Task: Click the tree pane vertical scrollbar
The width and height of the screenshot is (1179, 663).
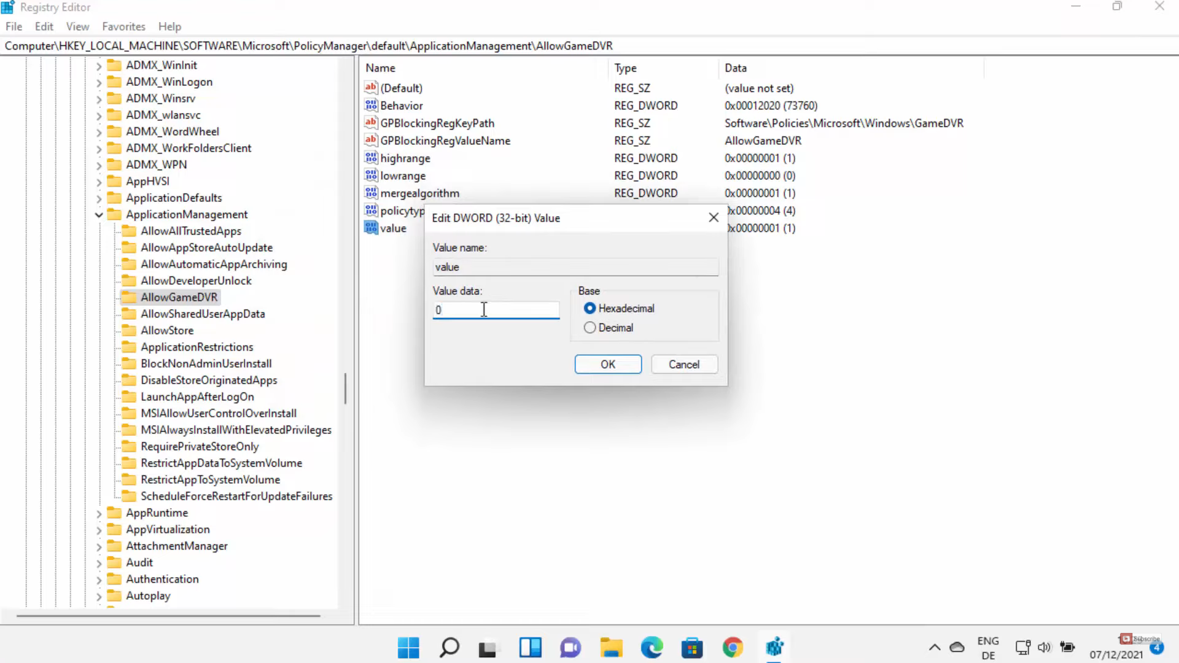Action: (345, 388)
